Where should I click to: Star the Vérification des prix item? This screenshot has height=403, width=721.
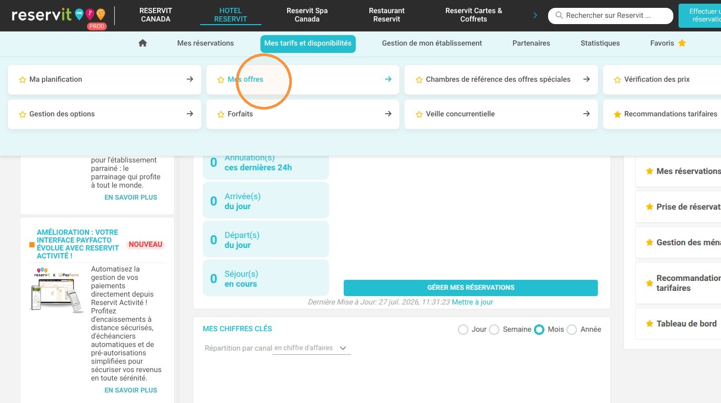[617, 80]
